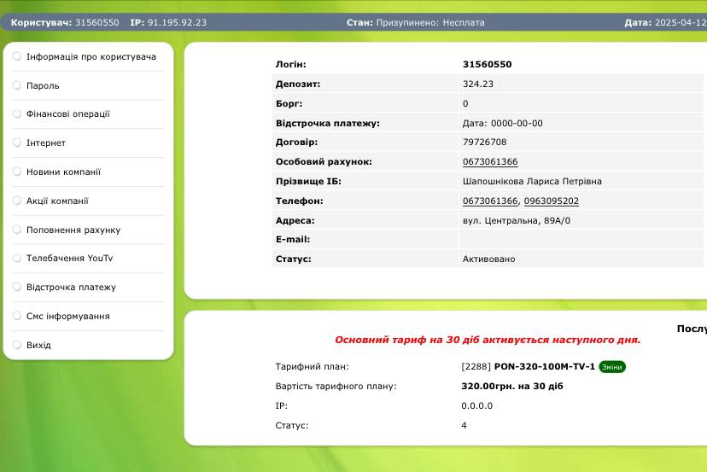Screen dimensions: 707x472
Task: Open Особовий рахунок link 0673061366
Action: click(490, 162)
